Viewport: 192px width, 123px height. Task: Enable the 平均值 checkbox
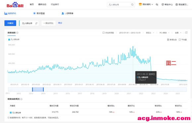180,40
